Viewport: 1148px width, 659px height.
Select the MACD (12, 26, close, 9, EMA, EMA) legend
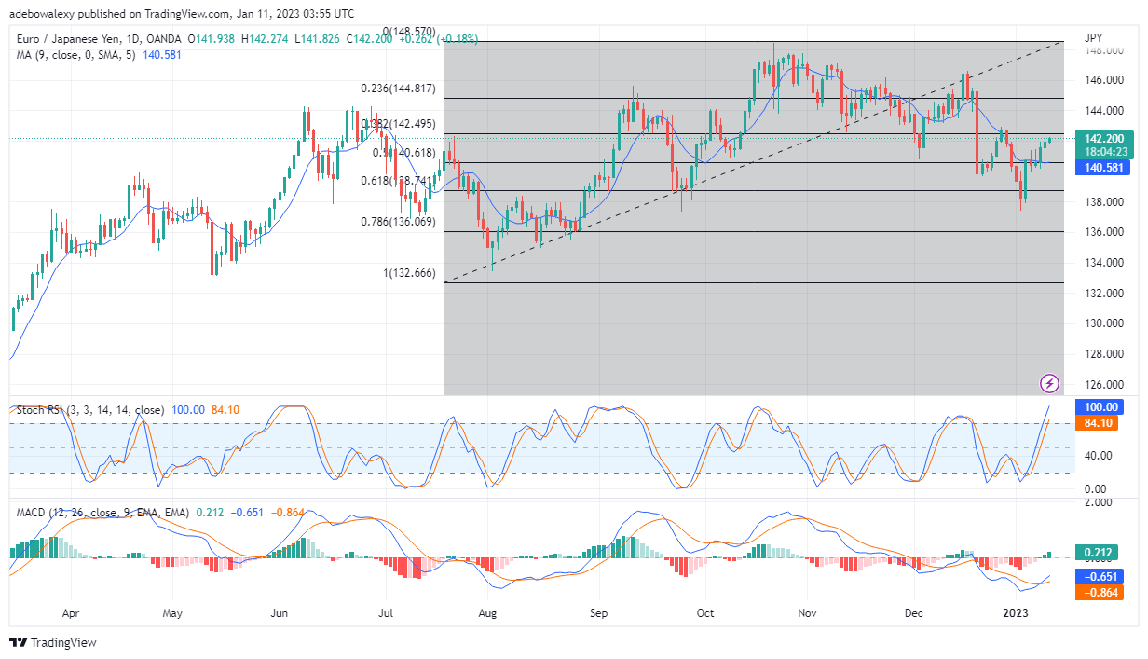[102, 513]
